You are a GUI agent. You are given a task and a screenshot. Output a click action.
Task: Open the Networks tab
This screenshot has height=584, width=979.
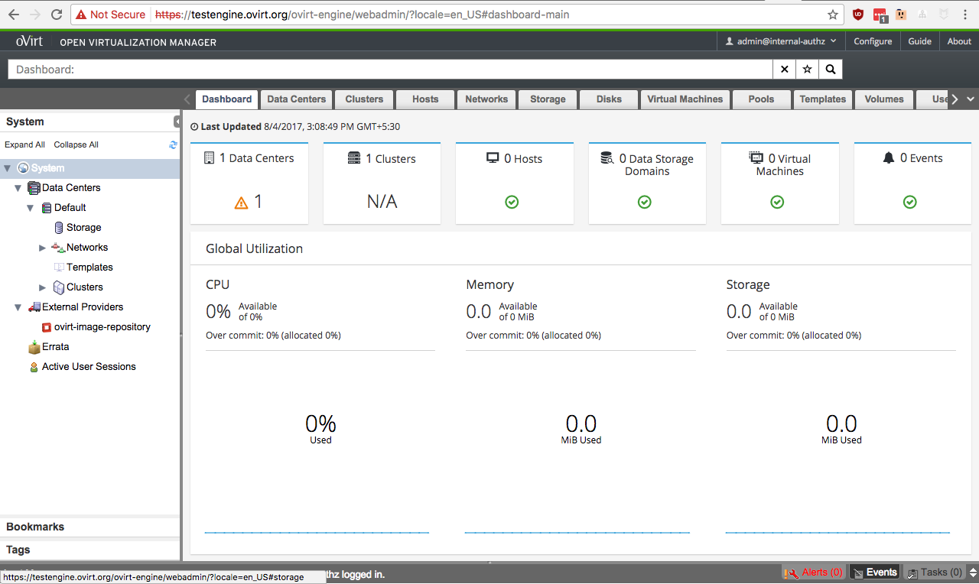486,99
